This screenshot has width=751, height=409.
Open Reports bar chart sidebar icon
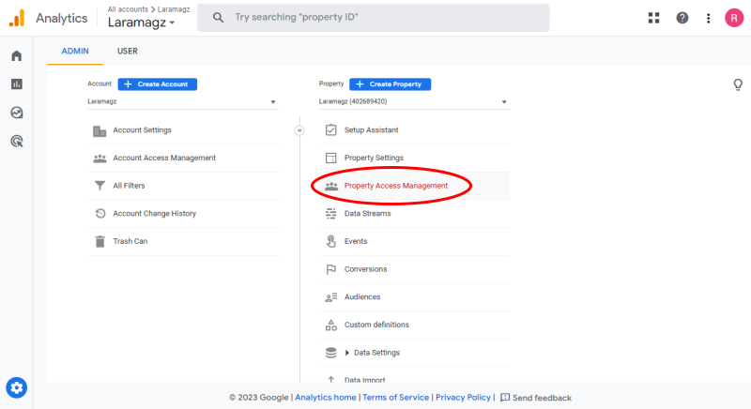17,84
